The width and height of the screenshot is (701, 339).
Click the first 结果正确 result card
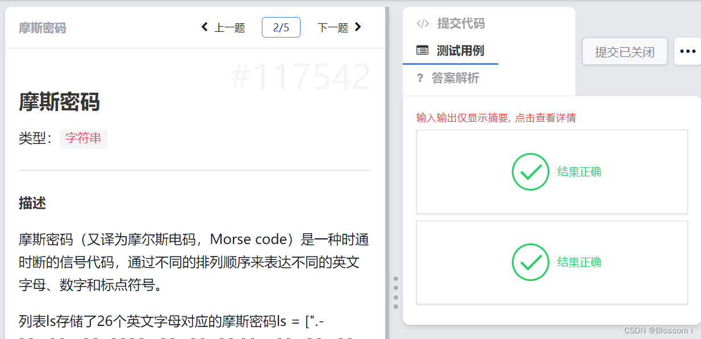coord(552,171)
